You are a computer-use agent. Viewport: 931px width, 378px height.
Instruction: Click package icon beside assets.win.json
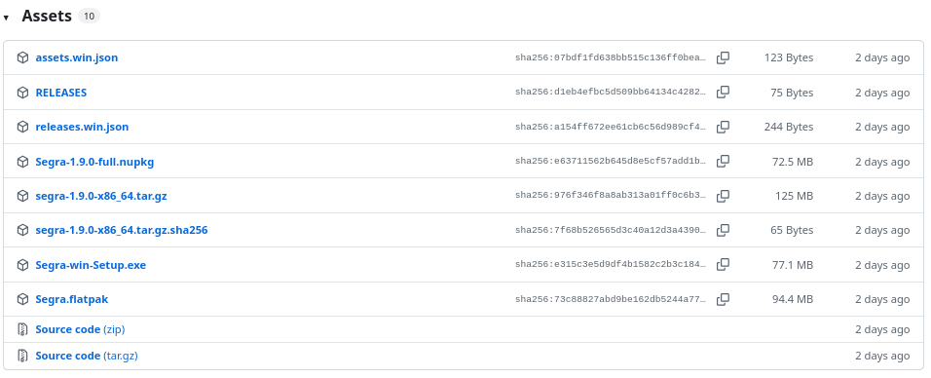tap(22, 57)
